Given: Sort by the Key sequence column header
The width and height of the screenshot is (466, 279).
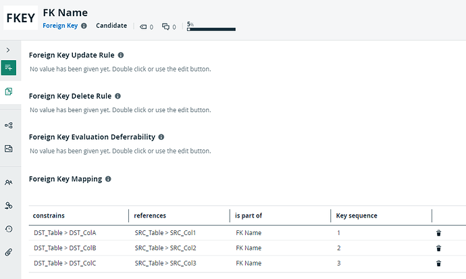Looking at the screenshot, I should [357, 215].
